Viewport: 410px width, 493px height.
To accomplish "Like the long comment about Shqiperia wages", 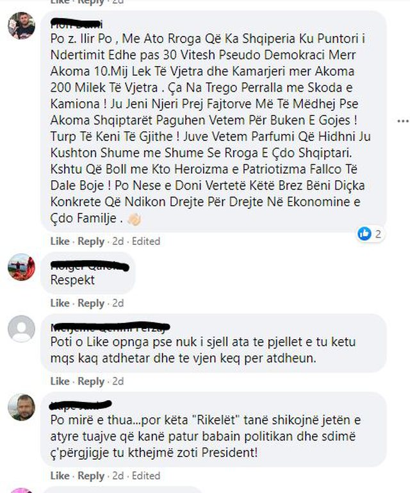I will pos(60,241).
